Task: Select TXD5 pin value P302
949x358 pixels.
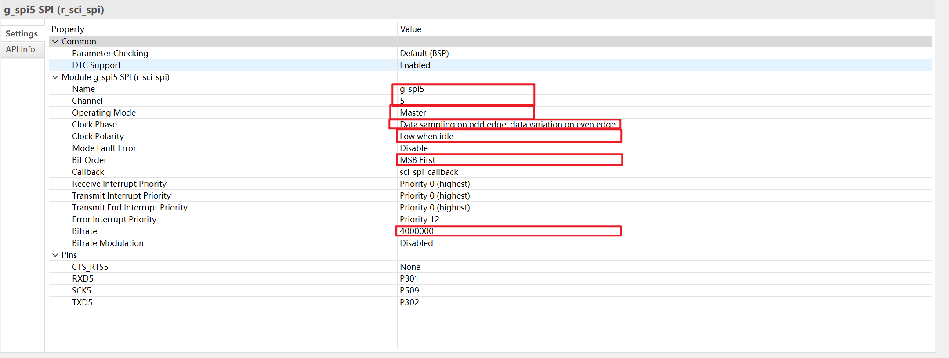Action: pyautogui.click(x=409, y=303)
